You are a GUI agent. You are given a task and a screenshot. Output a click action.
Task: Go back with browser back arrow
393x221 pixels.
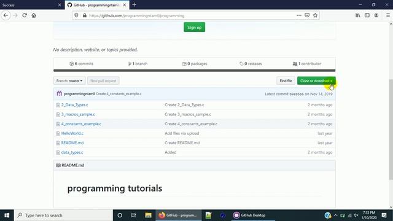click(6, 15)
